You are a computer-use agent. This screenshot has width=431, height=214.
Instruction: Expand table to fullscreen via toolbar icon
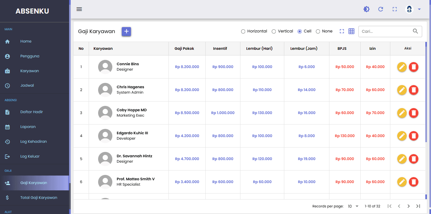coord(342,31)
